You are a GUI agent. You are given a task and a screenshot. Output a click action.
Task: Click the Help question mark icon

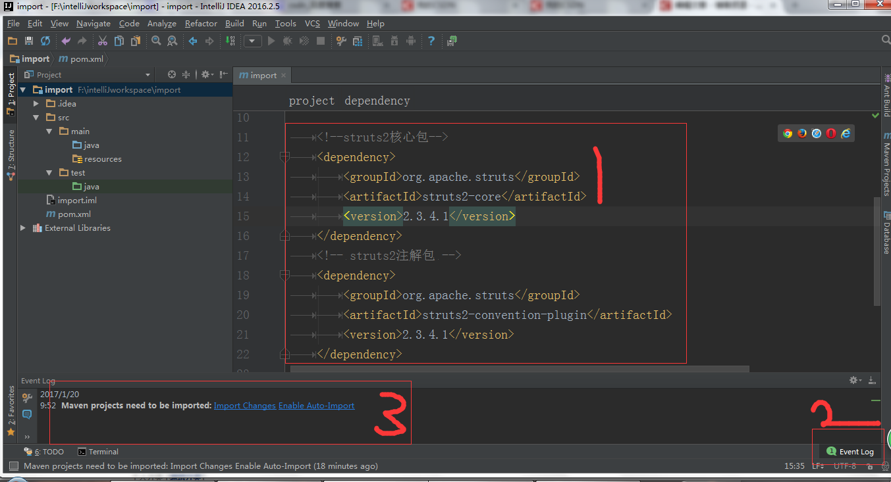coord(431,41)
